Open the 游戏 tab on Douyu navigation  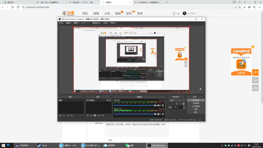click(129, 14)
